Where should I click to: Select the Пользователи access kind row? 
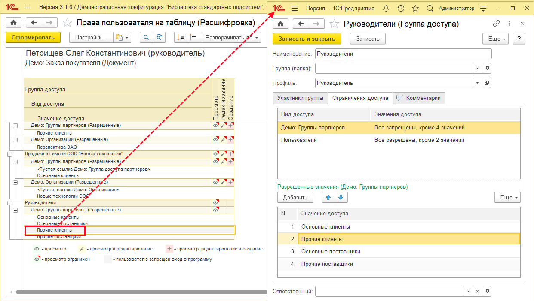coord(399,140)
